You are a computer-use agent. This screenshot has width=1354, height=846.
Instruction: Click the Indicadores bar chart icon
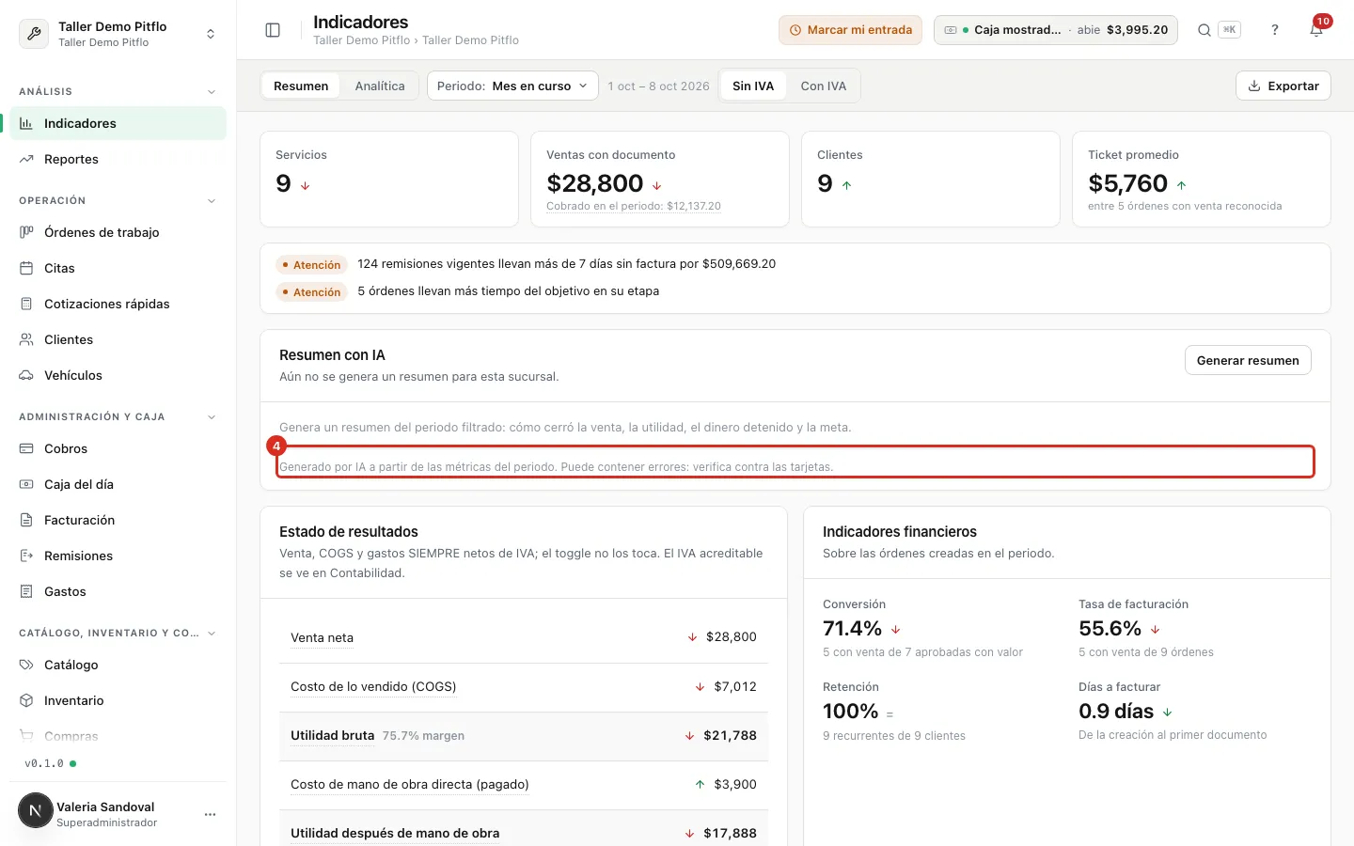click(26, 123)
